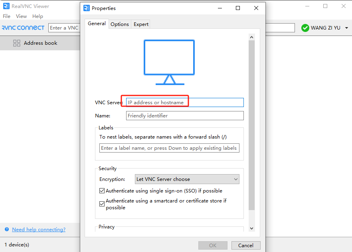
Task: Switch to the Options tab
Action: tap(120, 24)
